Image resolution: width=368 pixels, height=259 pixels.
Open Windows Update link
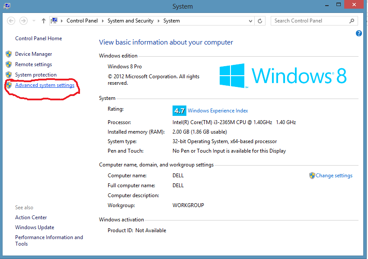35,227
